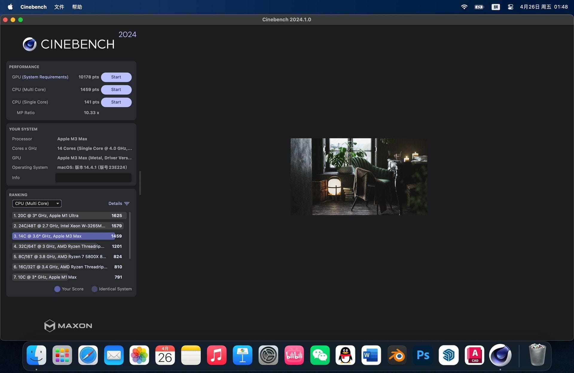Launch Safari from the Dock
The width and height of the screenshot is (574, 373).
pos(88,355)
